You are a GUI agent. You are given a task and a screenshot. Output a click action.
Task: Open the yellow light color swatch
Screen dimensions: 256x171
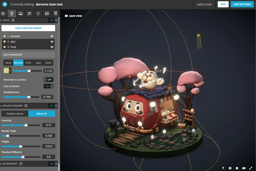(x=6, y=71)
